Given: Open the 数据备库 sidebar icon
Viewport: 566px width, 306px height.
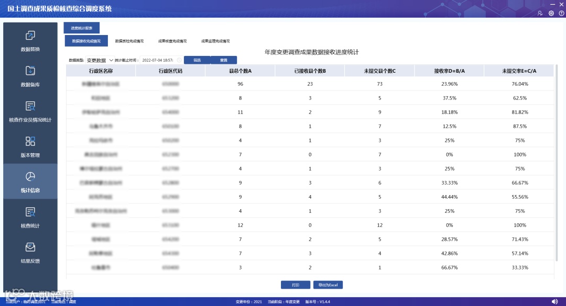Looking at the screenshot, I should tap(30, 71).
